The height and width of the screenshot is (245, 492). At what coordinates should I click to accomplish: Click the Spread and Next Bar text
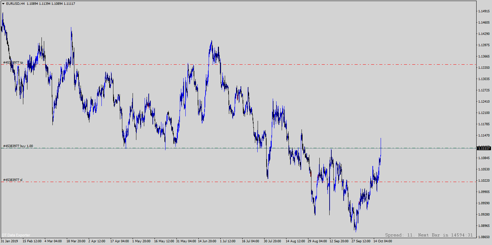click(429, 235)
